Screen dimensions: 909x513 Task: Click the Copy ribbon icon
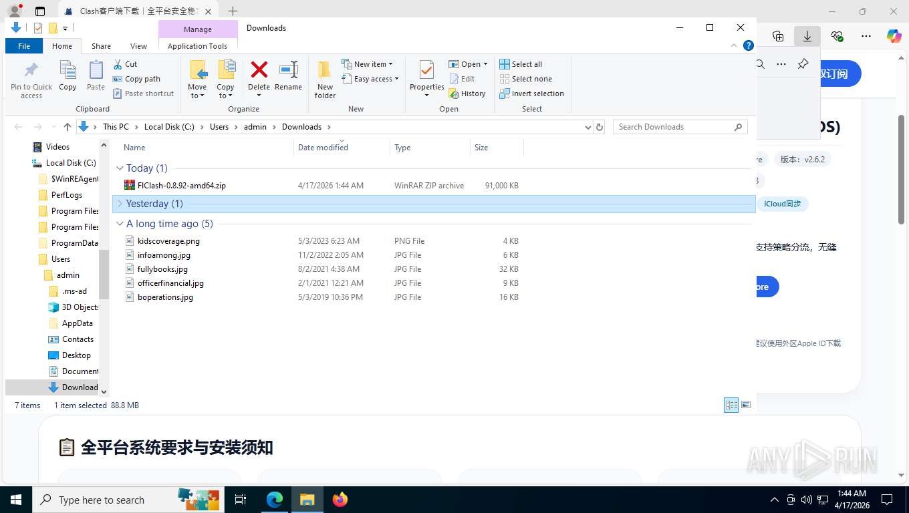point(68,75)
